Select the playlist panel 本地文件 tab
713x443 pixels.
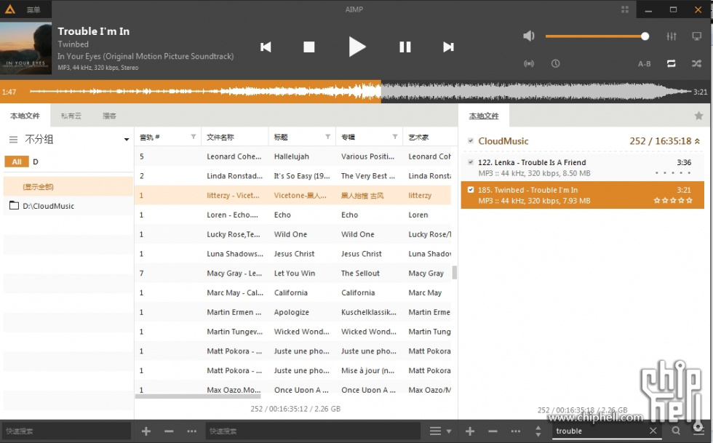click(x=484, y=116)
